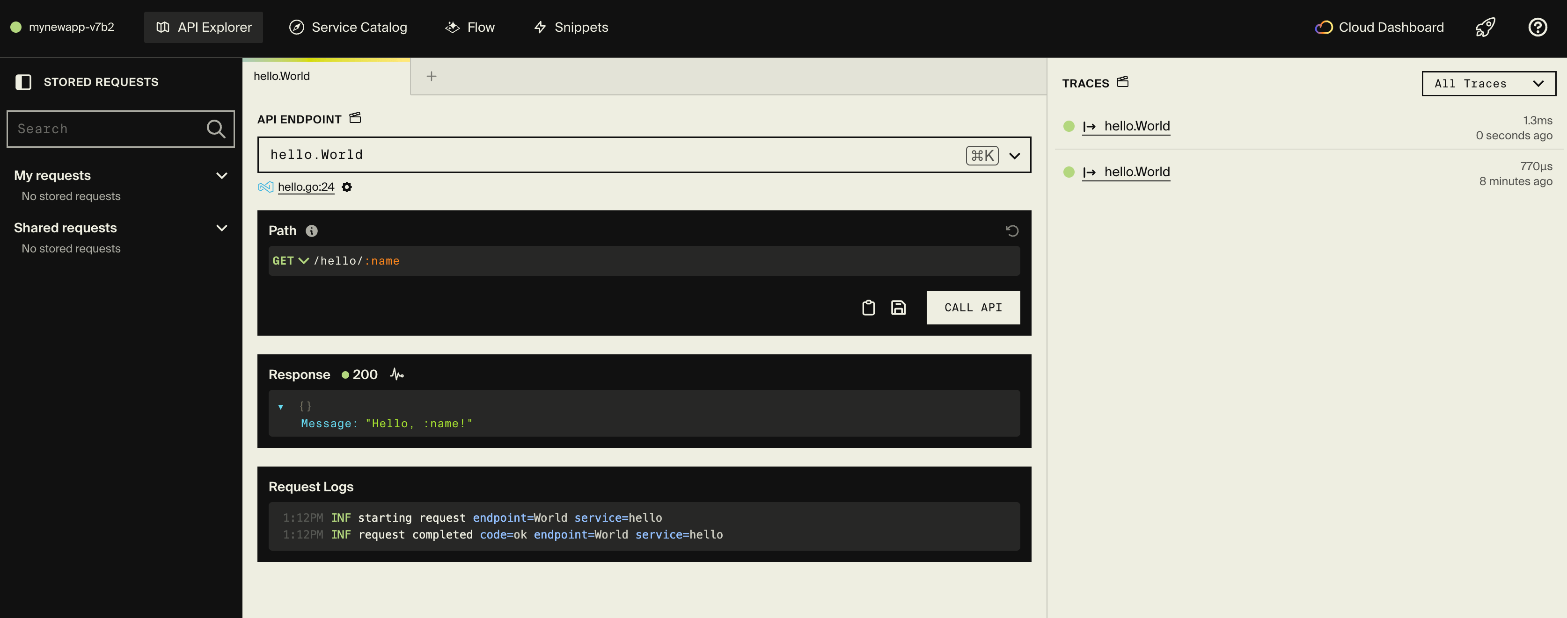Open the Flow view
The height and width of the screenshot is (618, 1567).
tap(469, 27)
